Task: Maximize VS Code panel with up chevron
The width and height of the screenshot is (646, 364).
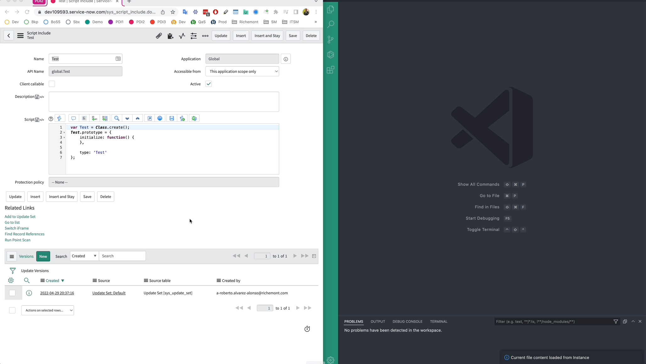Action: (x=633, y=322)
